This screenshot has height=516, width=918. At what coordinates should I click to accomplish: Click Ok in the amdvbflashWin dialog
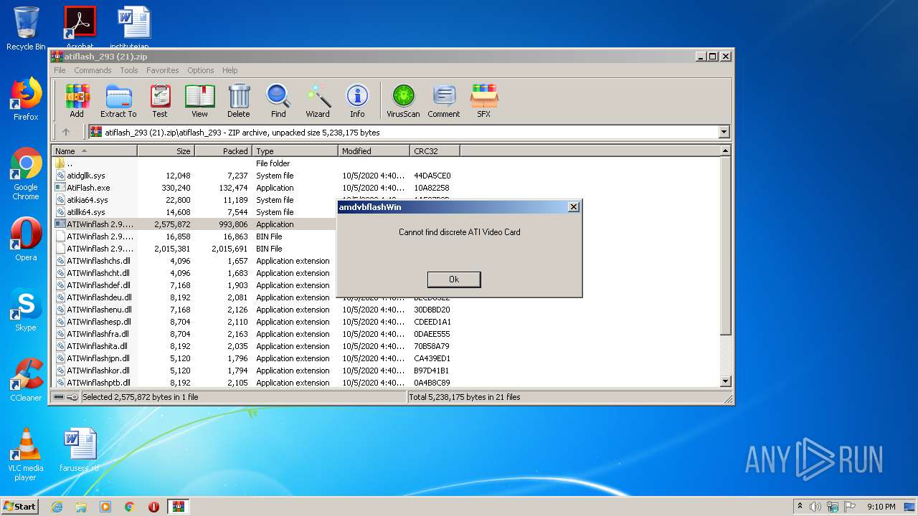pyautogui.click(x=454, y=279)
